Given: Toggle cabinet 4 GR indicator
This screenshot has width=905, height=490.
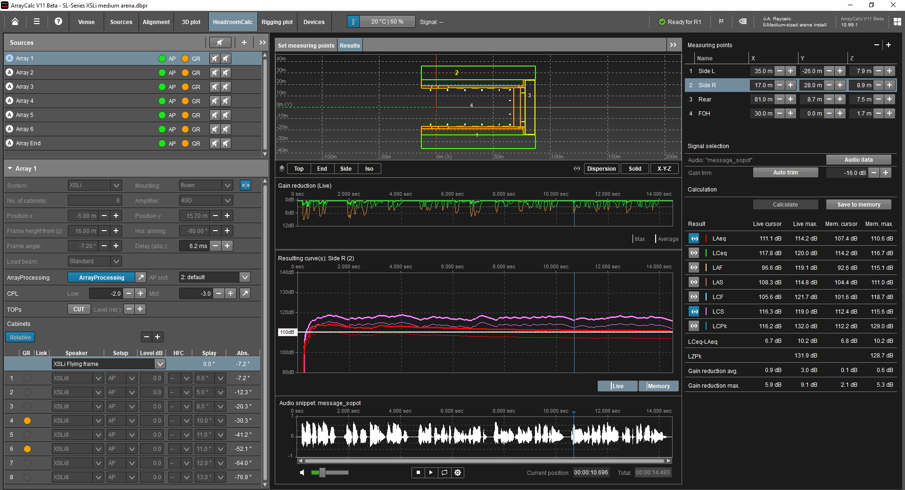Looking at the screenshot, I should coord(27,421).
